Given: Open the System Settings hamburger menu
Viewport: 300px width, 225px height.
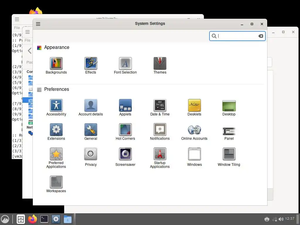Looking at the screenshot, I should point(38,24).
